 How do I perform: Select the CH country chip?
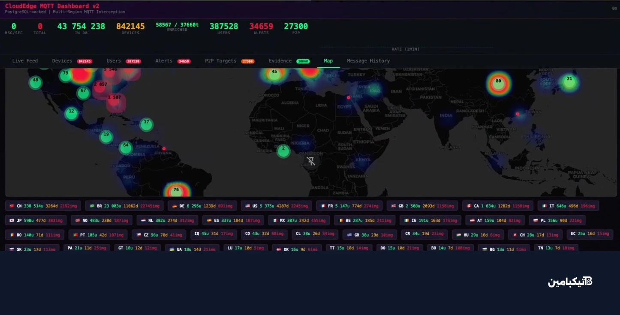pyautogui.click(x=535, y=235)
